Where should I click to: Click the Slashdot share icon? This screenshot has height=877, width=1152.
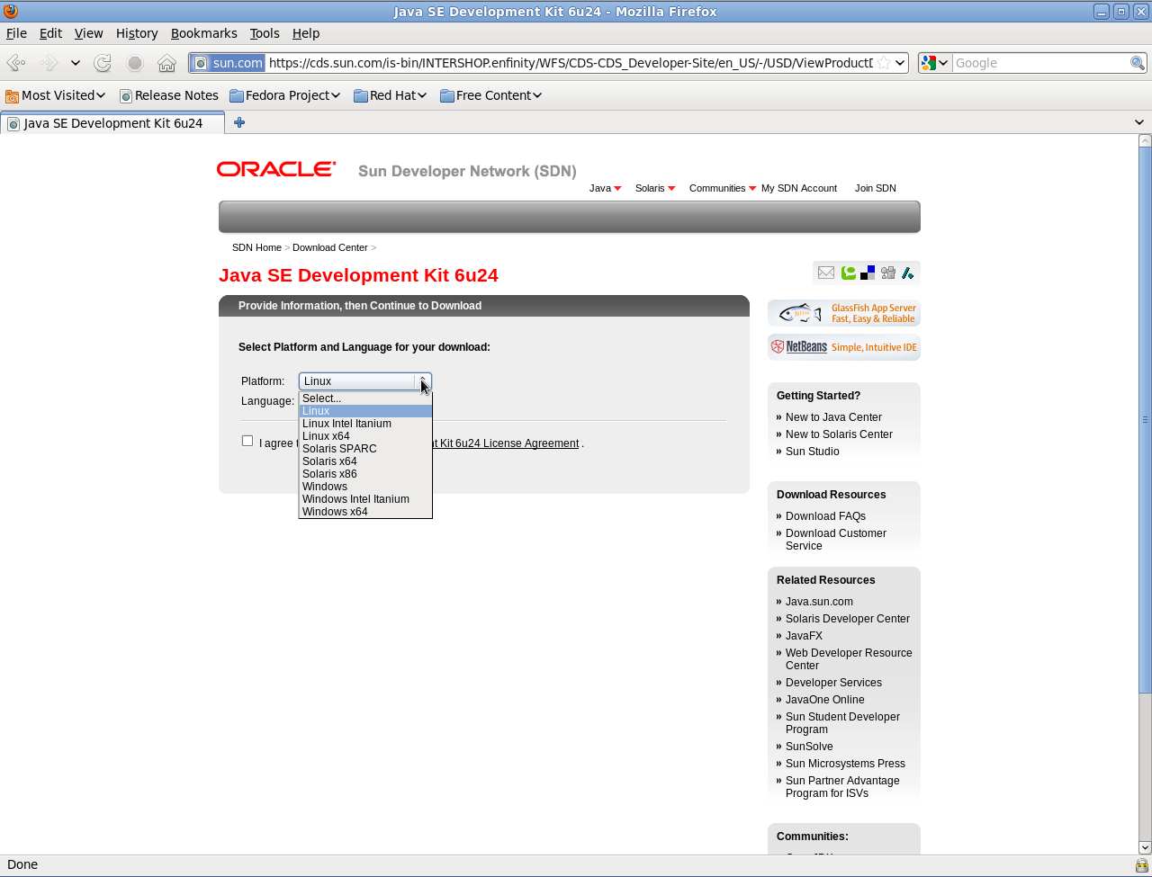(x=907, y=273)
